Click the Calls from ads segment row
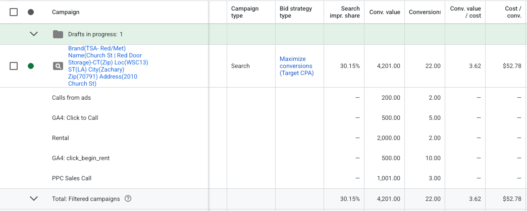 click(71, 98)
